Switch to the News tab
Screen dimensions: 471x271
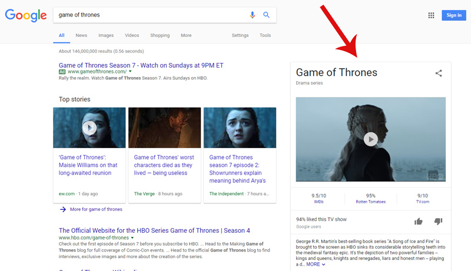81,35
